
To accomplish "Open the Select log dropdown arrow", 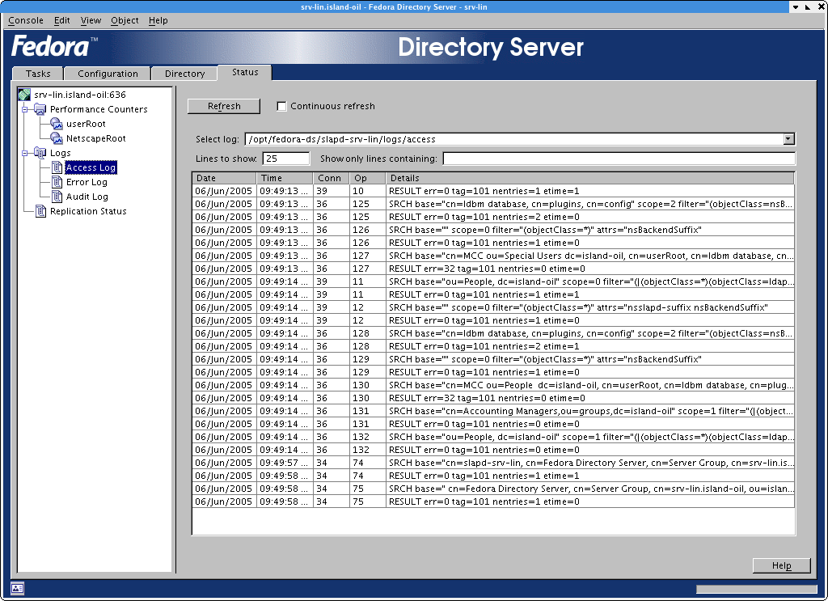I will [788, 139].
